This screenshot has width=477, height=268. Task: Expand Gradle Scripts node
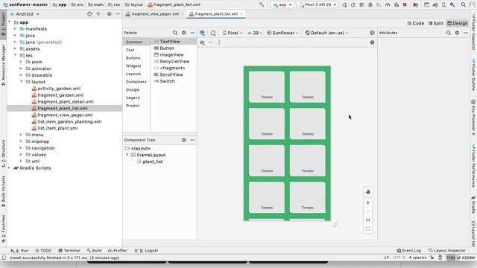10,167
